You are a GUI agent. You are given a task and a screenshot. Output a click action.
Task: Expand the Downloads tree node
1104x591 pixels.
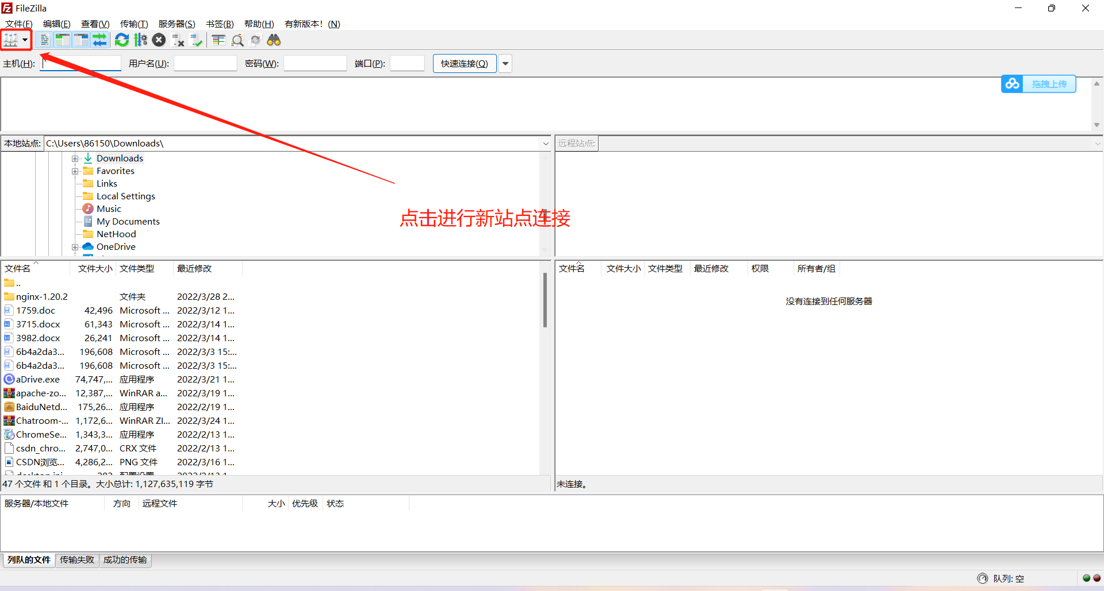75,159
